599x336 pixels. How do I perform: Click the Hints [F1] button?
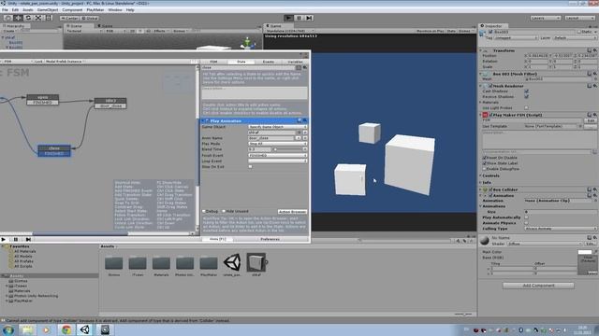point(217,239)
